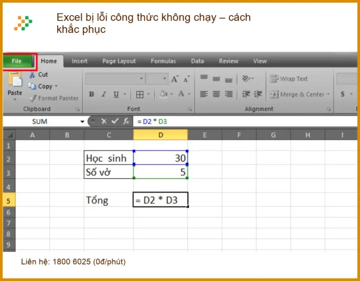This screenshot has height=281, width=360.
Task: Click inside the formula bar
Action: point(245,122)
